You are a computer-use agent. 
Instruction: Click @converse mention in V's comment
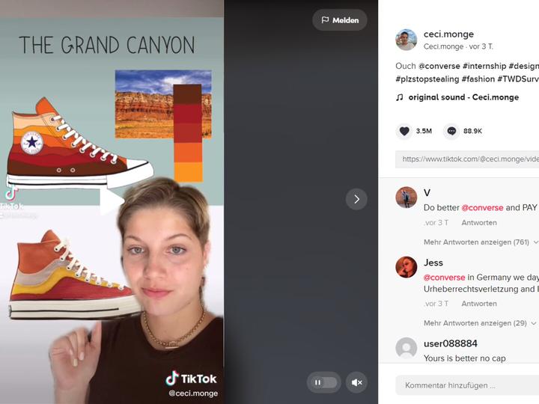[x=482, y=207]
